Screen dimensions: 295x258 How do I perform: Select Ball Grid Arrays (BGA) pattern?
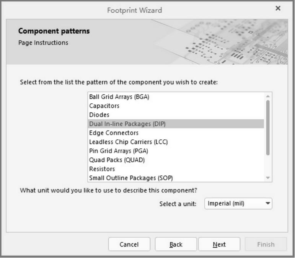[119, 96]
